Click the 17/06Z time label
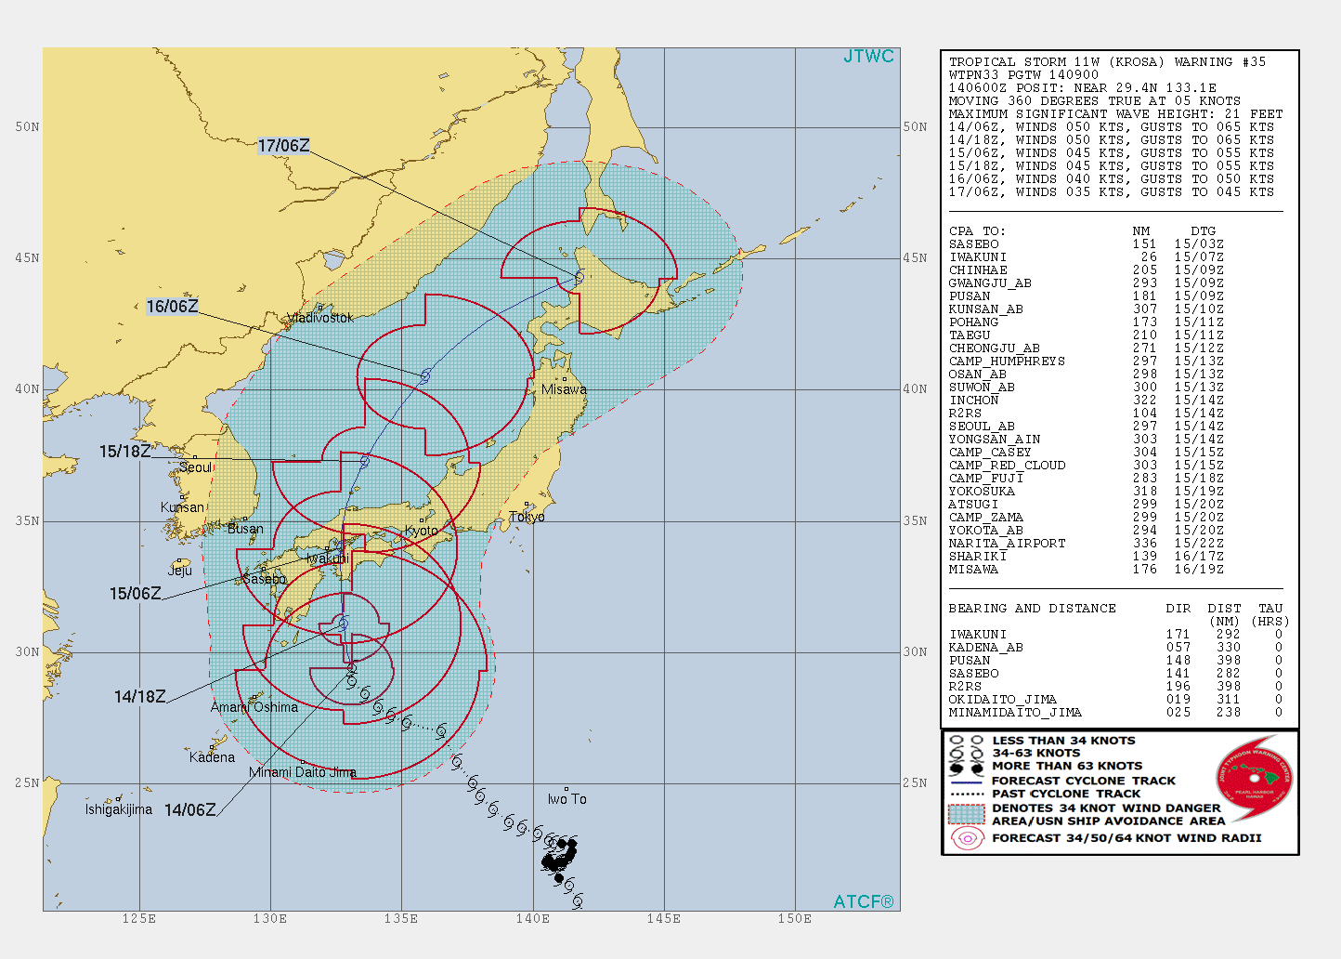This screenshot has width=1341, height=959. click(x=283, y=146)
